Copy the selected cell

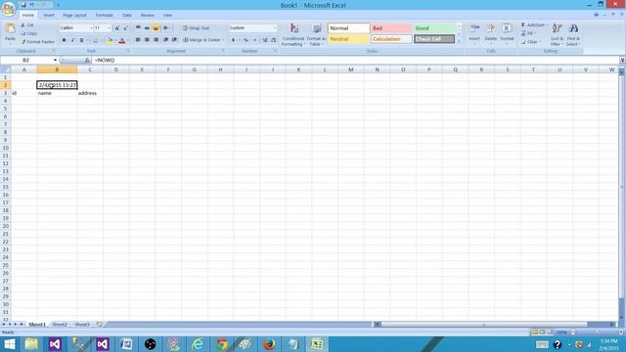(28, 33)
